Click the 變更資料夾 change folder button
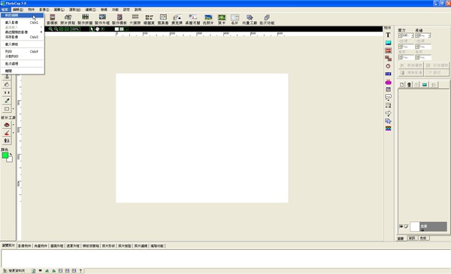 (x=14, y=270)
